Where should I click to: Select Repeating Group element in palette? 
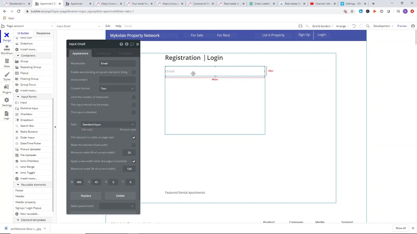click(31, 67)
